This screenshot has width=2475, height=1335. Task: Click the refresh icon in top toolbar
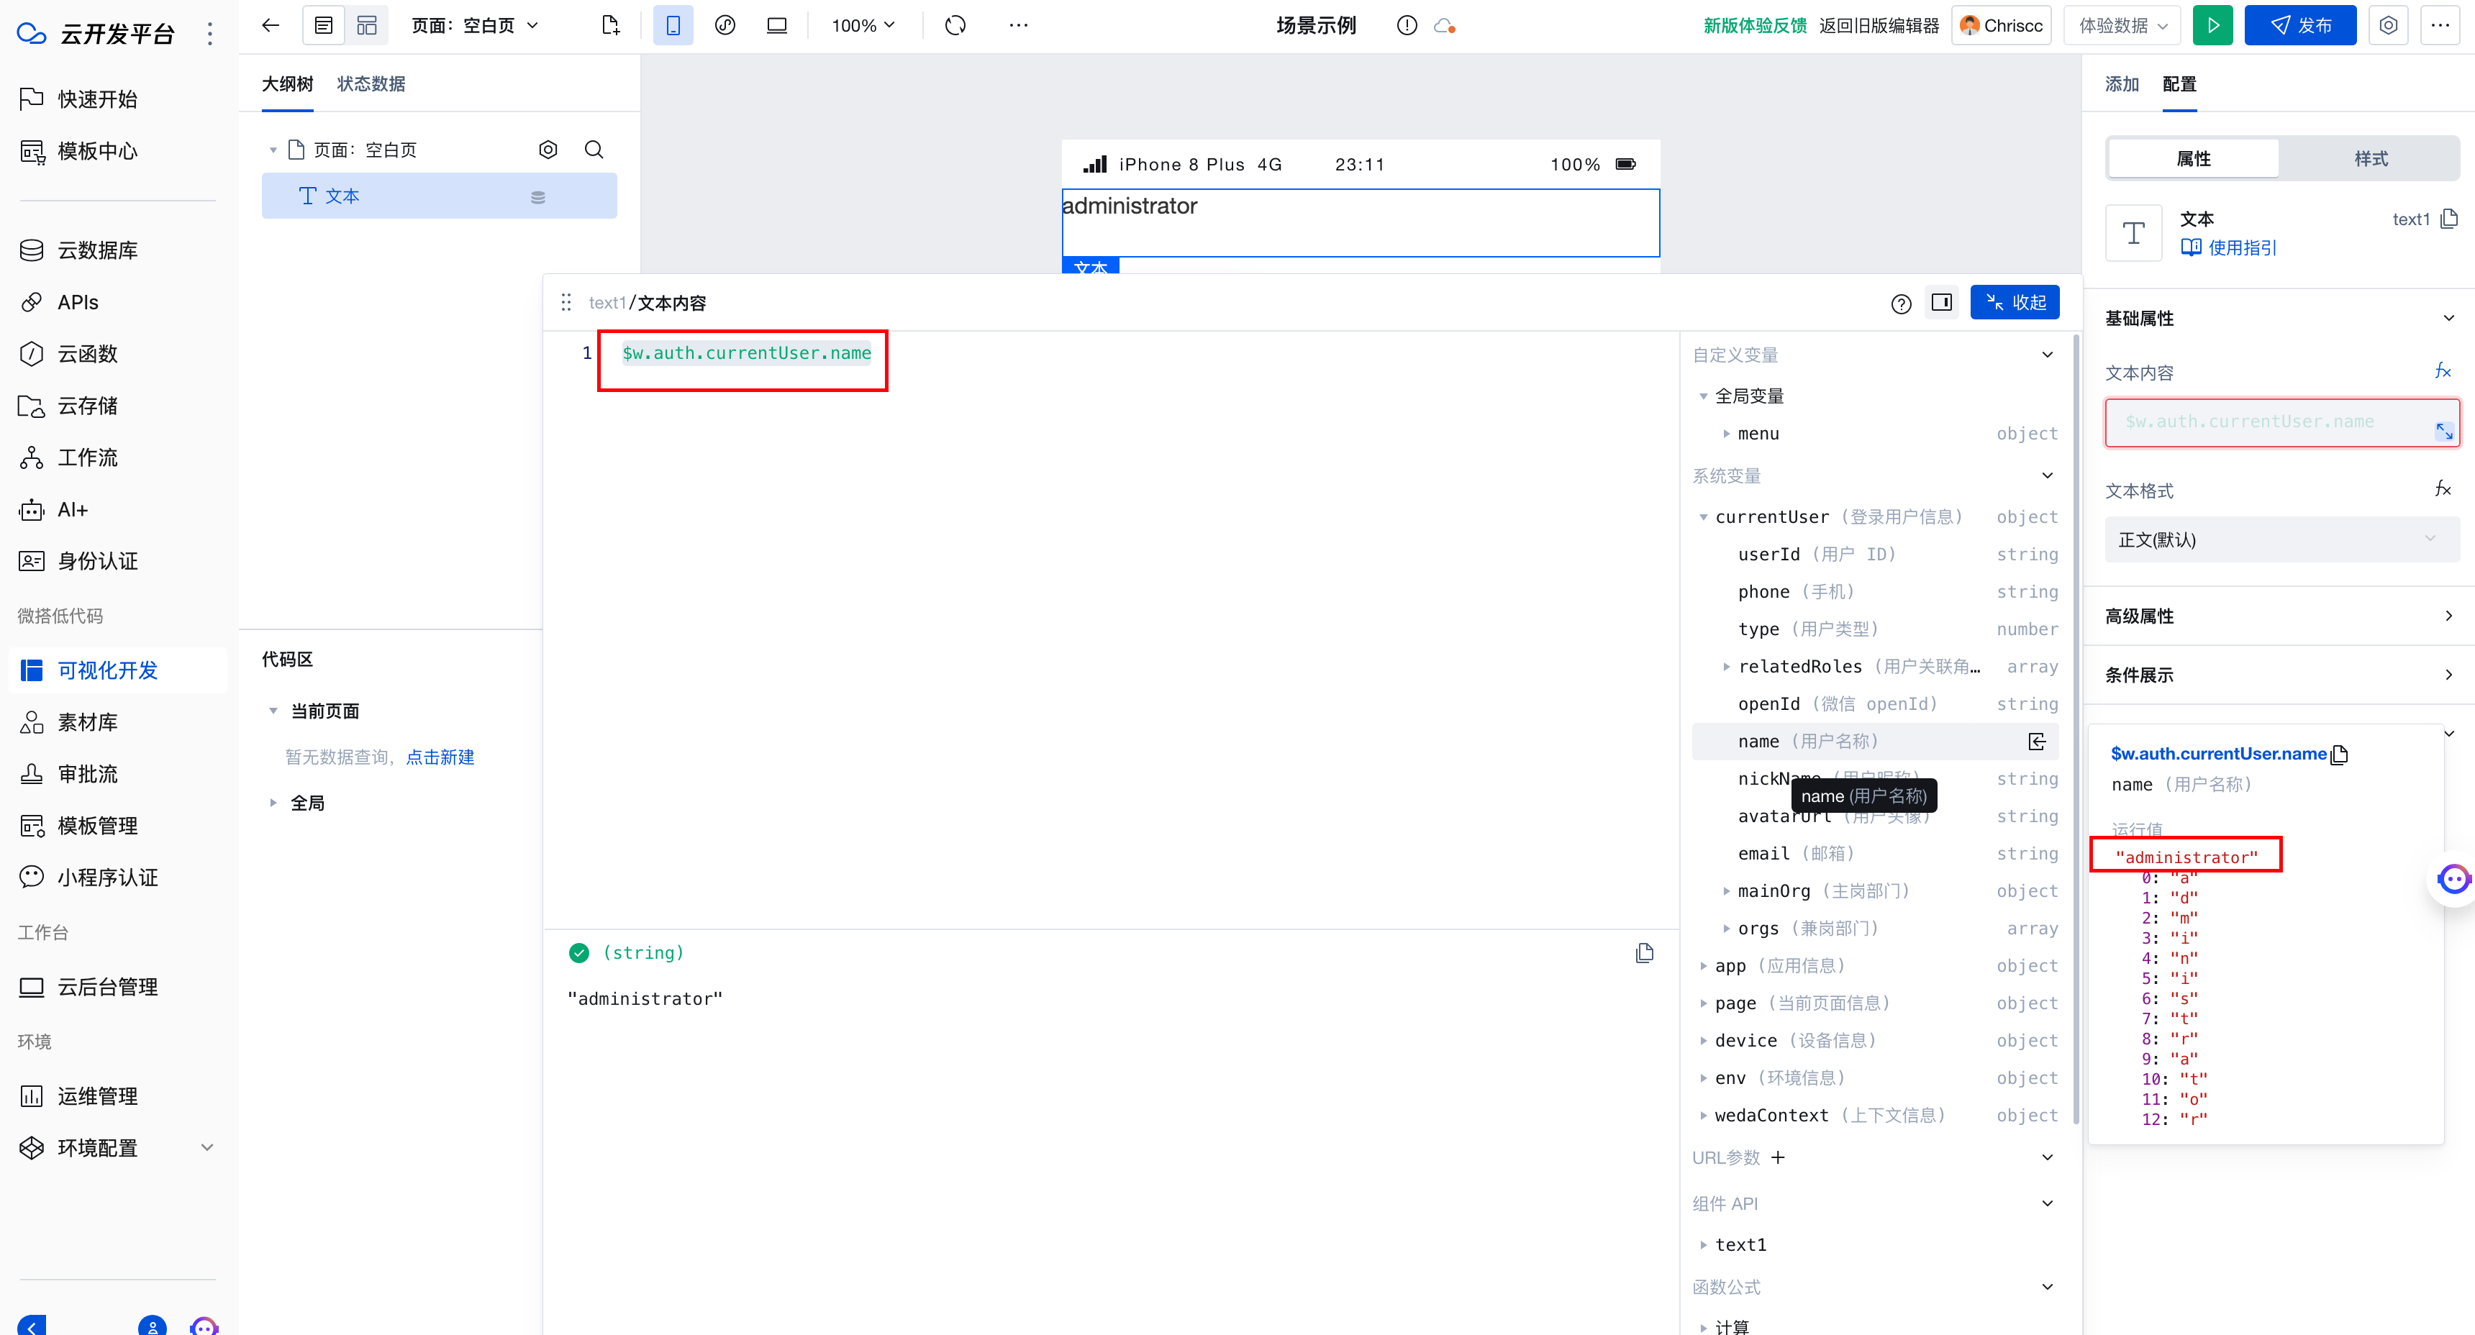(x=954, y=26)
